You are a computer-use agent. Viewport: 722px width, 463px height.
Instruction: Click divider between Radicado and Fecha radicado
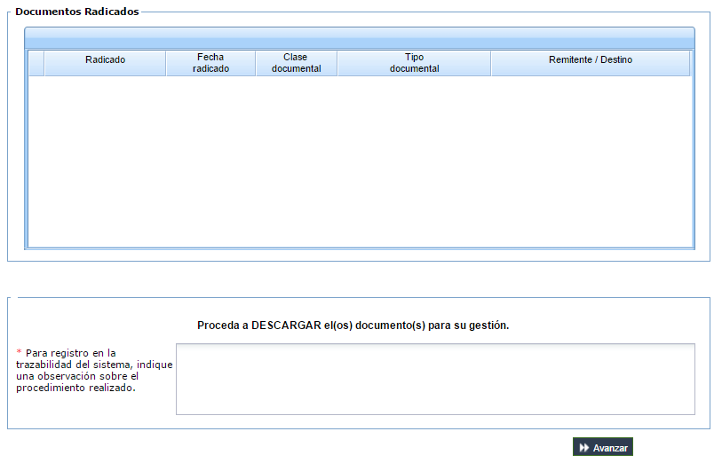[x=166, y=63]
